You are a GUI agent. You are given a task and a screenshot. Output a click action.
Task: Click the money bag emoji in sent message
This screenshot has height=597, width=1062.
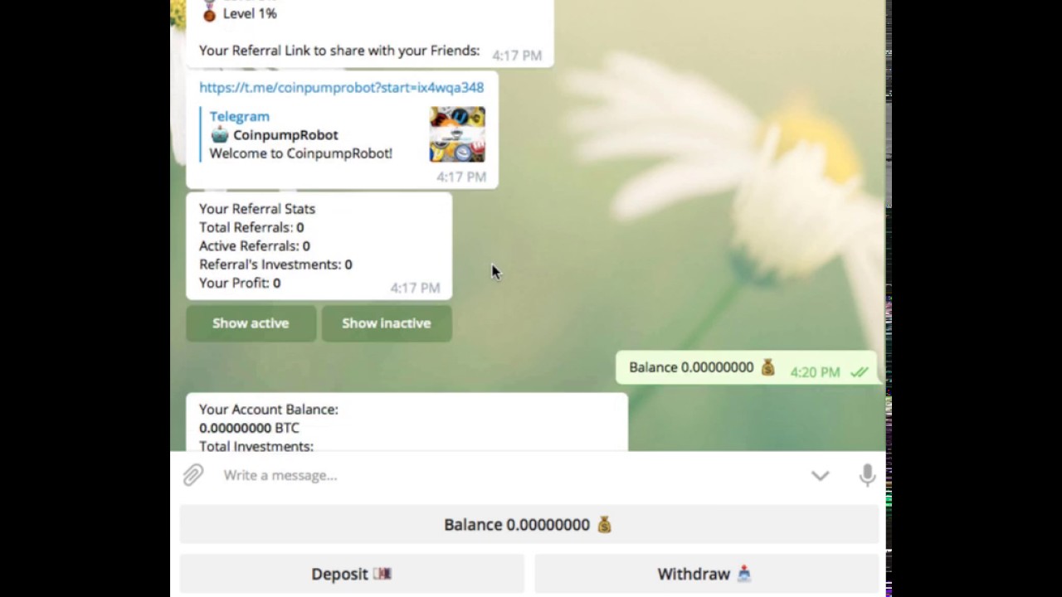[x=767, y=367]
